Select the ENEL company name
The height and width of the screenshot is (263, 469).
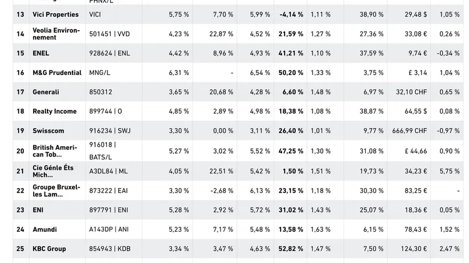pos(41,54)
